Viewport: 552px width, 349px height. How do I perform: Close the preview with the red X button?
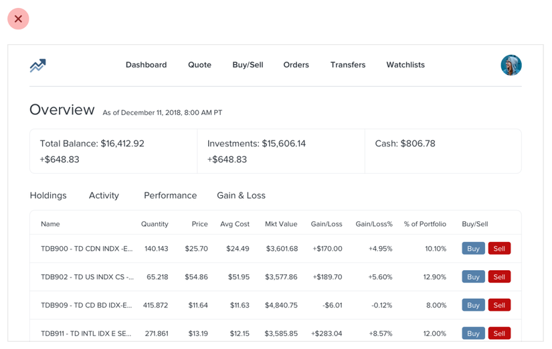tap(18, 19)
